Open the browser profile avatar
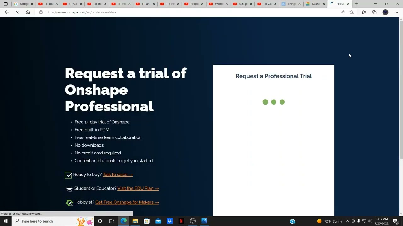The width and height of the screenshot is (403, 226). click(385, 12)
